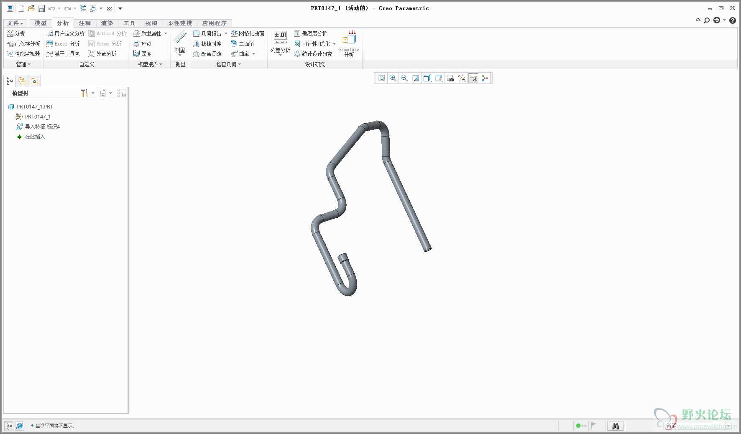The height and width of the screenshot is (434, 741).
Task: Expand the 管理 group overflow
Action: (x=23, y=64)
